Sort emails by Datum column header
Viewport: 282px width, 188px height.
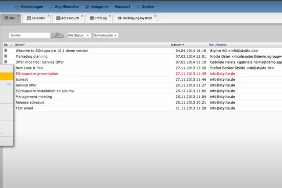(x=177, y=45)
